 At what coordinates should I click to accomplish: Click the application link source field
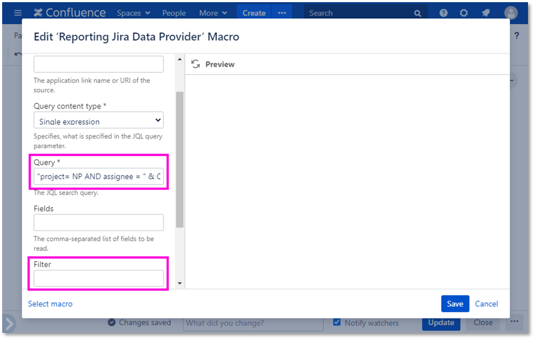tap(99, 64)
